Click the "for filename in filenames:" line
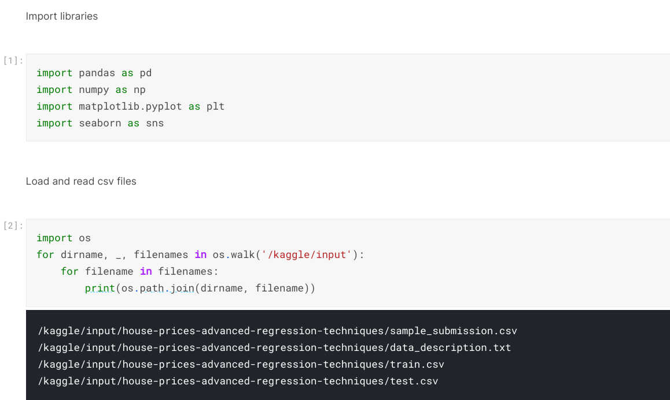Image resolution: width=670 pixels, height=400 pixels. point(139,271)
